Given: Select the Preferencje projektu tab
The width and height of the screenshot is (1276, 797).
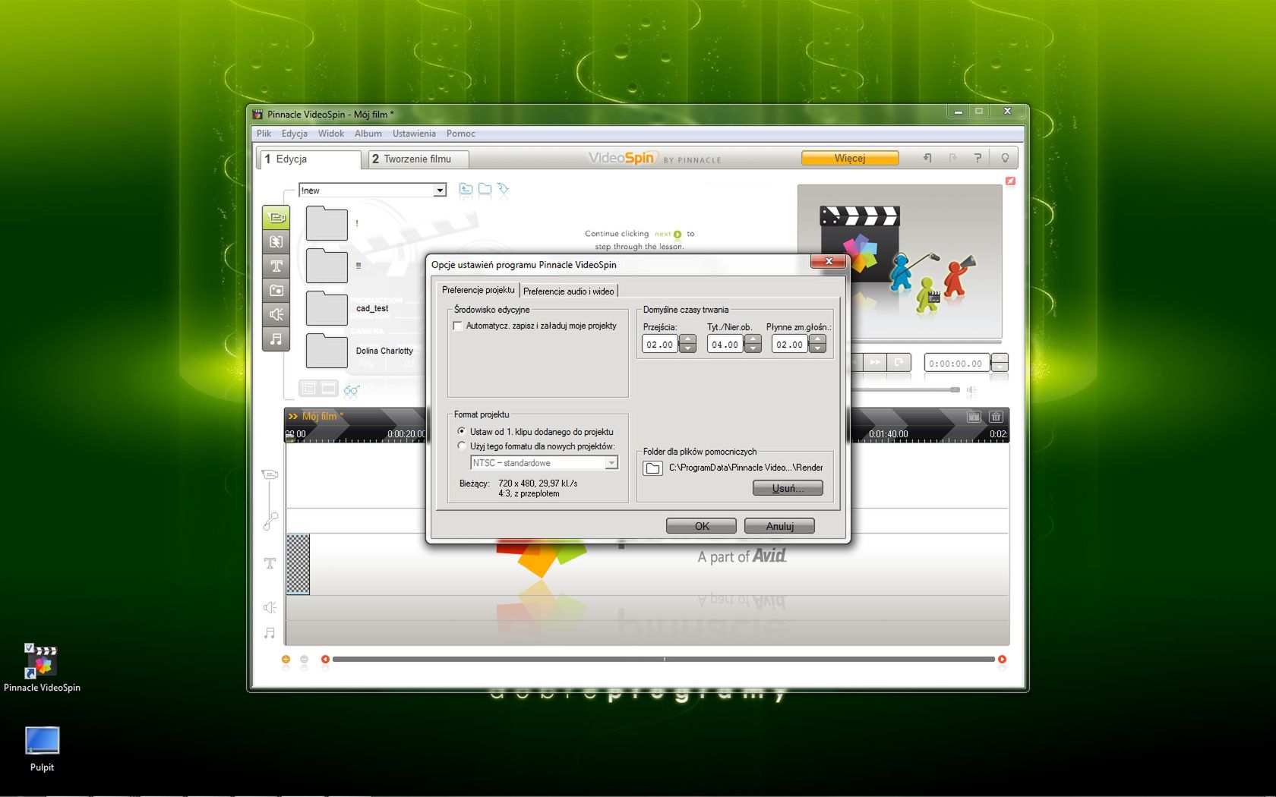Looking at the screenshot, I should [478, 290].
